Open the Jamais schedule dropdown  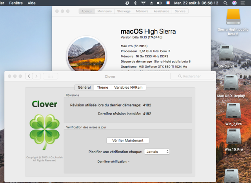tap(157, 152)
